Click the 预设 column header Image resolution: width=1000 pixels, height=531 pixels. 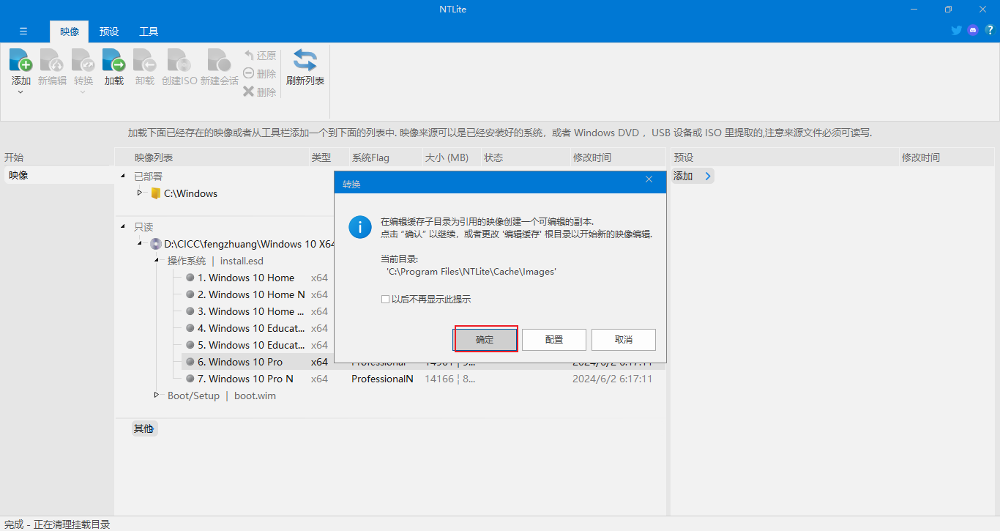[785, 157]
